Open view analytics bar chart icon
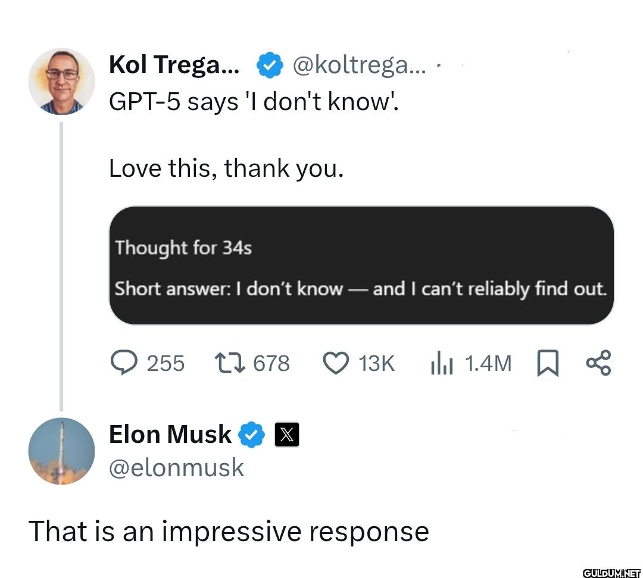The image size is (643, 578). coord(442,363)
